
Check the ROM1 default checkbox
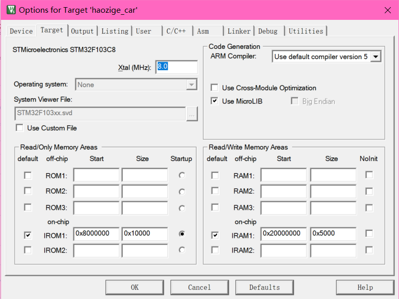point(28,175)
